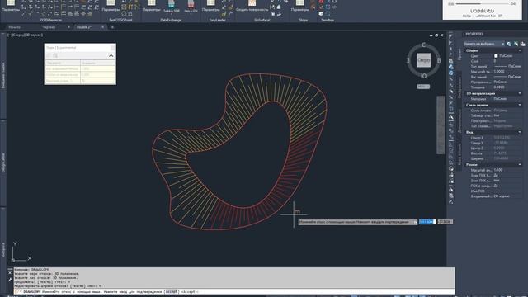This screenshot has width=528, height=297.
Task: Collapse the 3D-визуализация section in Properties
Action: click(x=520, y=93)
